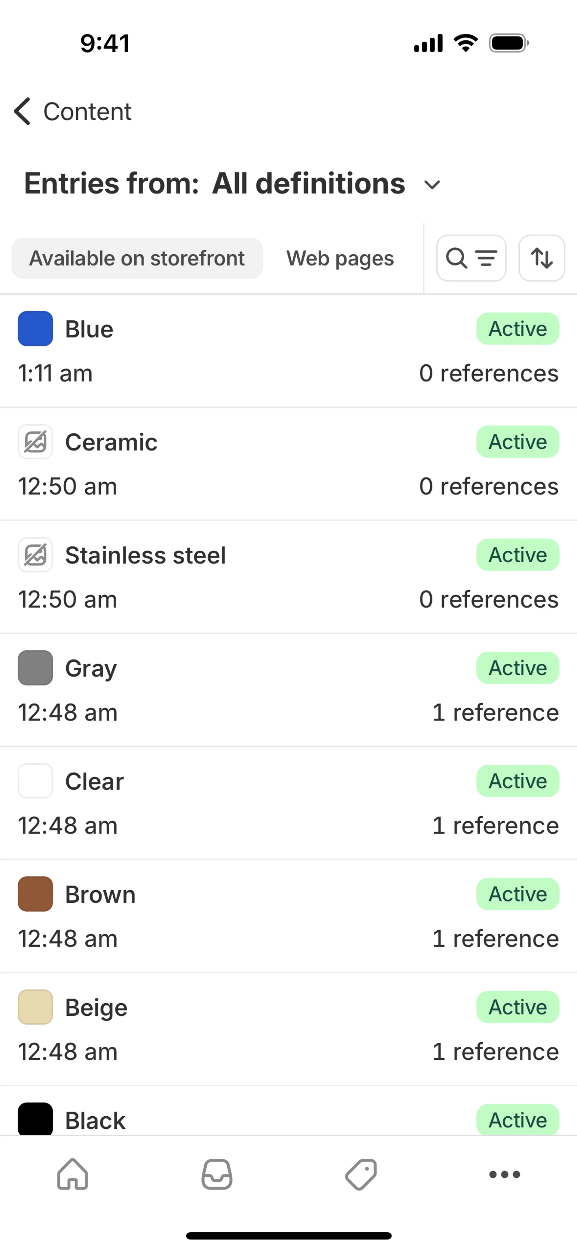Expand the All definitions dropdown

pyautogui.click(x=432, y=185)
